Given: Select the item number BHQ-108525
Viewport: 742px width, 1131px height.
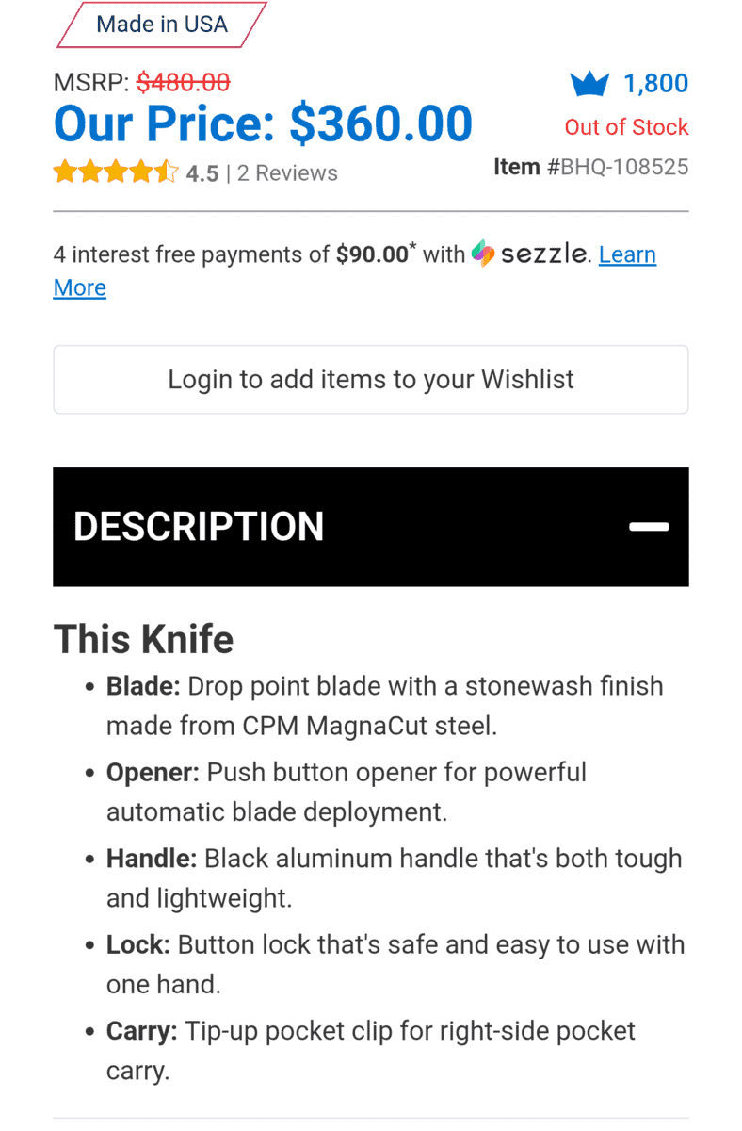Looking at the screenshot, I should [x=624, y=168].
